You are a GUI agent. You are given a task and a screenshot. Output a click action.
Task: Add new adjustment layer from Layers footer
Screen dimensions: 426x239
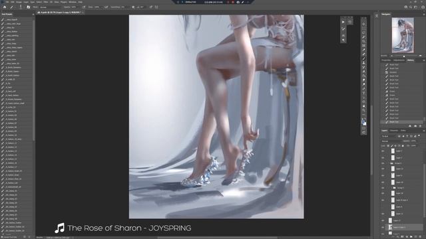click(x=407, y=236)
